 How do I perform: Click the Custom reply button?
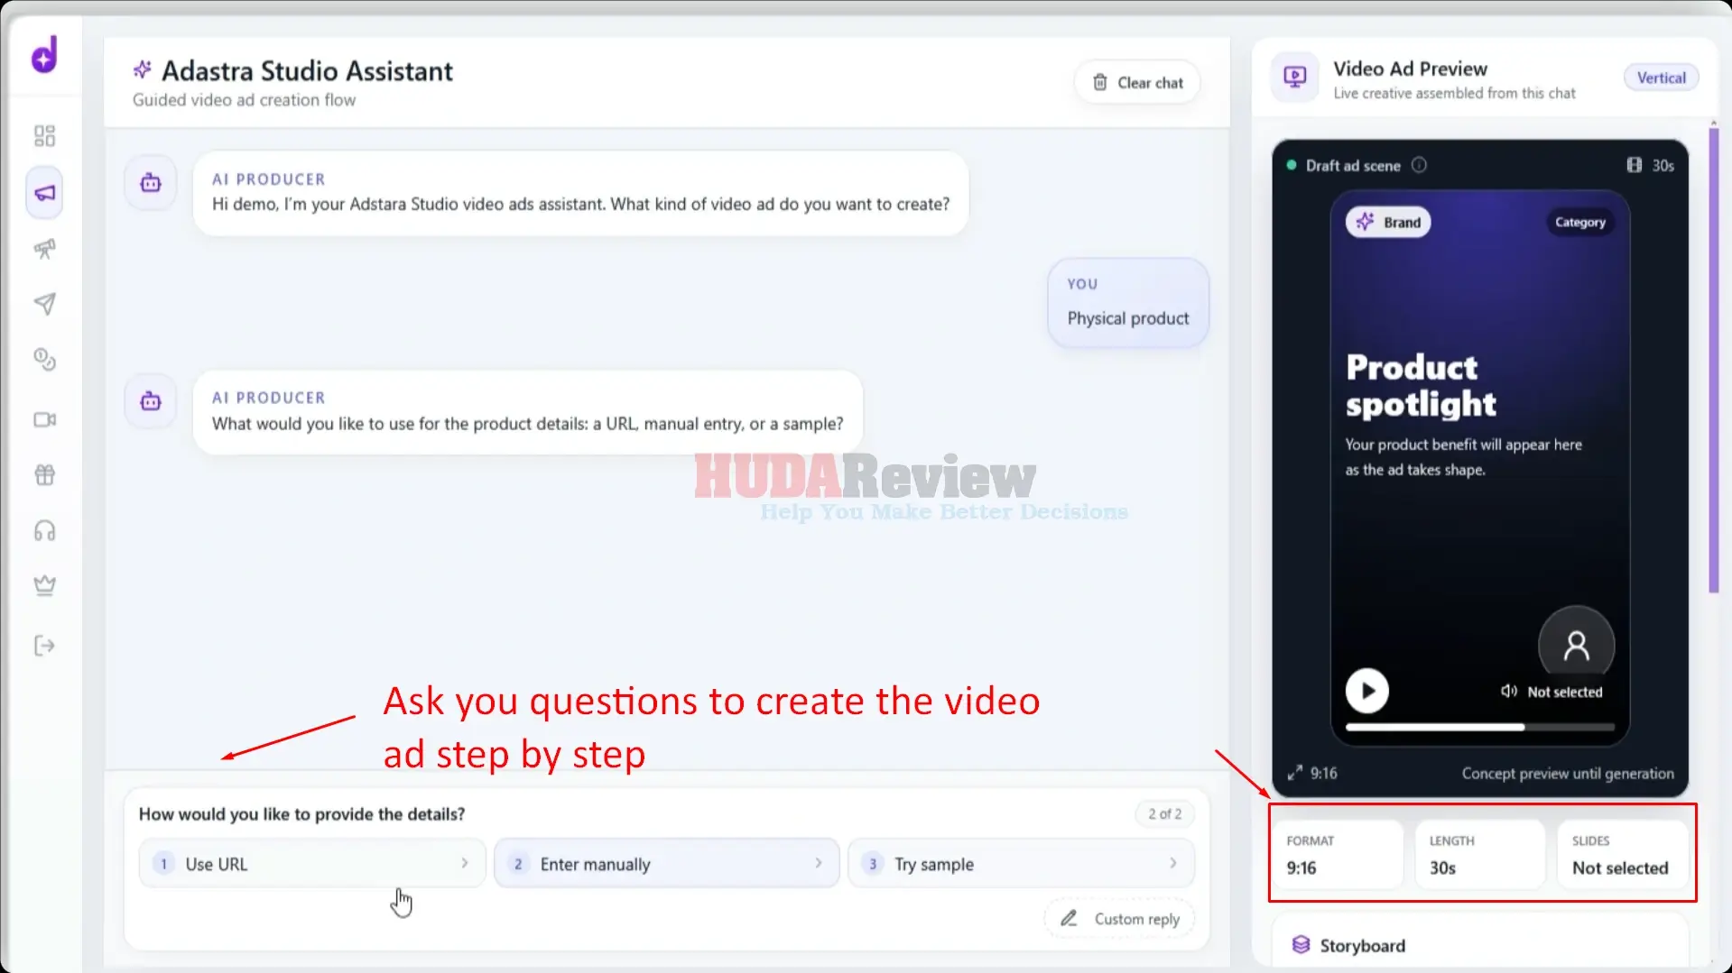pyautogui.click(x=1119, y=919)
